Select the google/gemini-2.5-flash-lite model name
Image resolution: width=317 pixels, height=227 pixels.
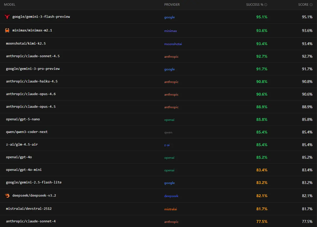click(x=34, y=182)
